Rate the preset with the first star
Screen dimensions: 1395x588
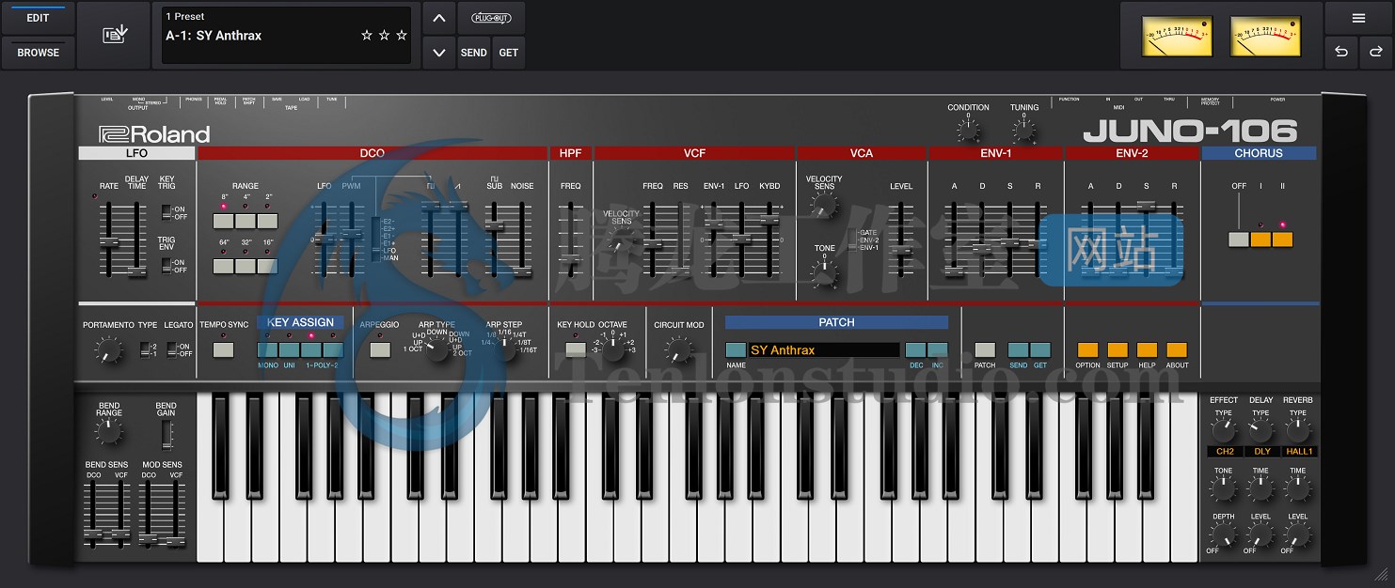367,36
